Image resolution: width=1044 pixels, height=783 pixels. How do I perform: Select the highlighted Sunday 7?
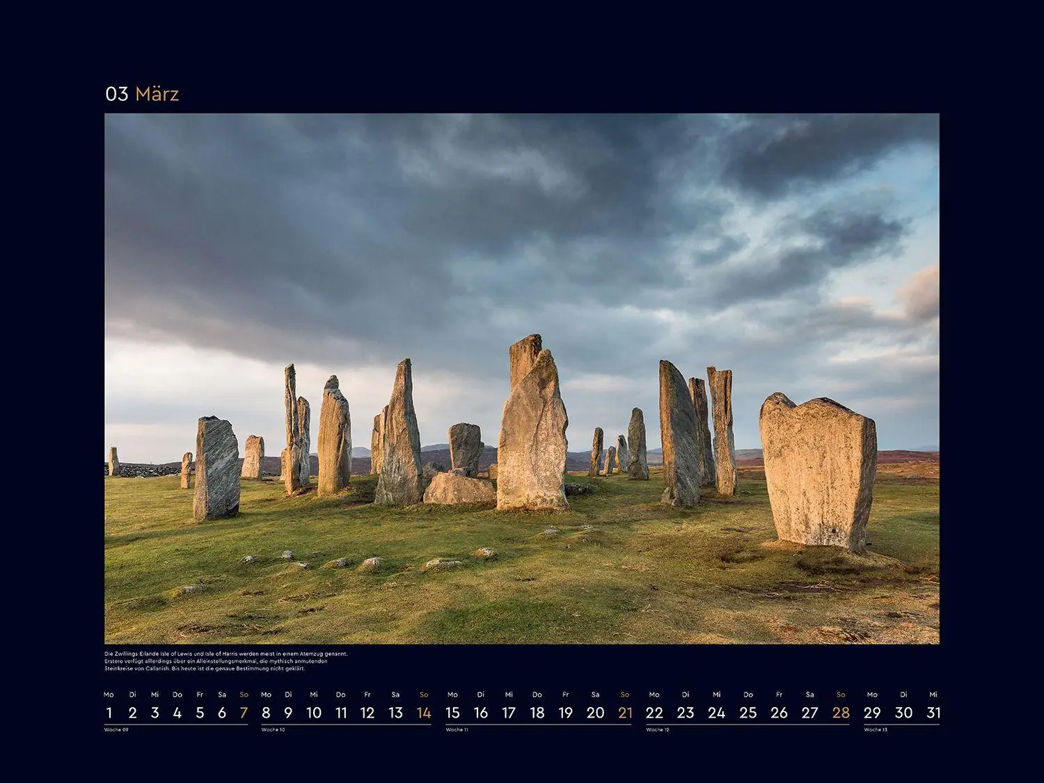coord(244,713)
